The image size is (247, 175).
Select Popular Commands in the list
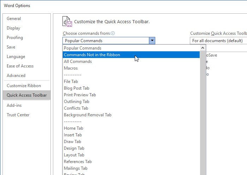point(83,48)
